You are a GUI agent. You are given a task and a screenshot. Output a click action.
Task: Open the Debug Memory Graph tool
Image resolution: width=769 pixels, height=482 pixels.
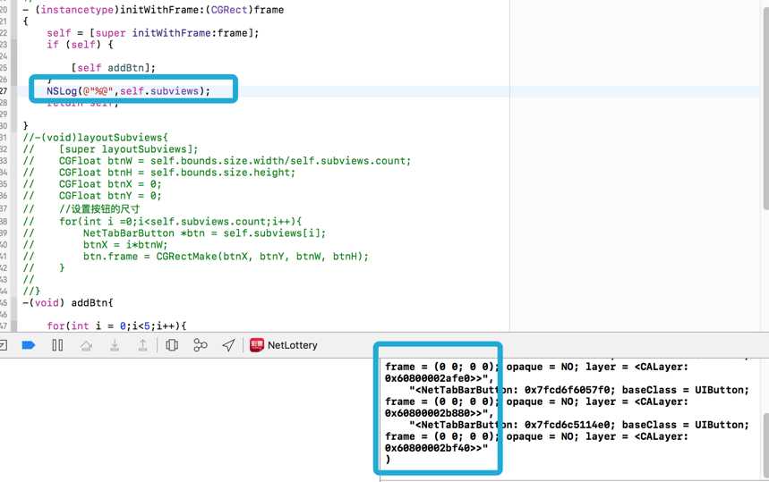[x=201, y=345]
